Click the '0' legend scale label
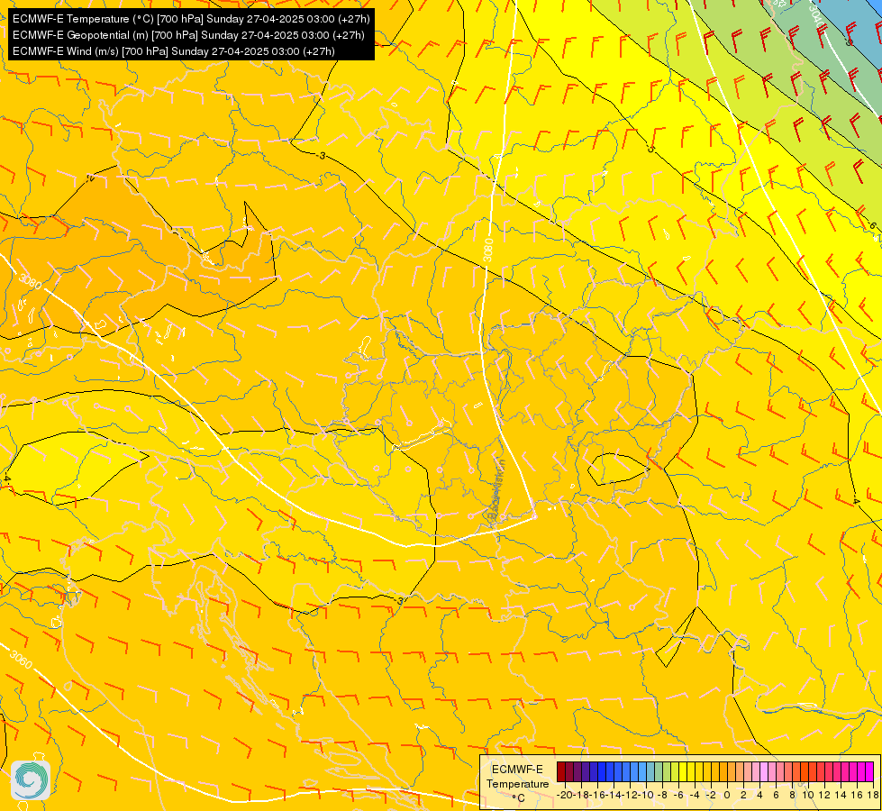The image size is (882, 811). (727, 796)
